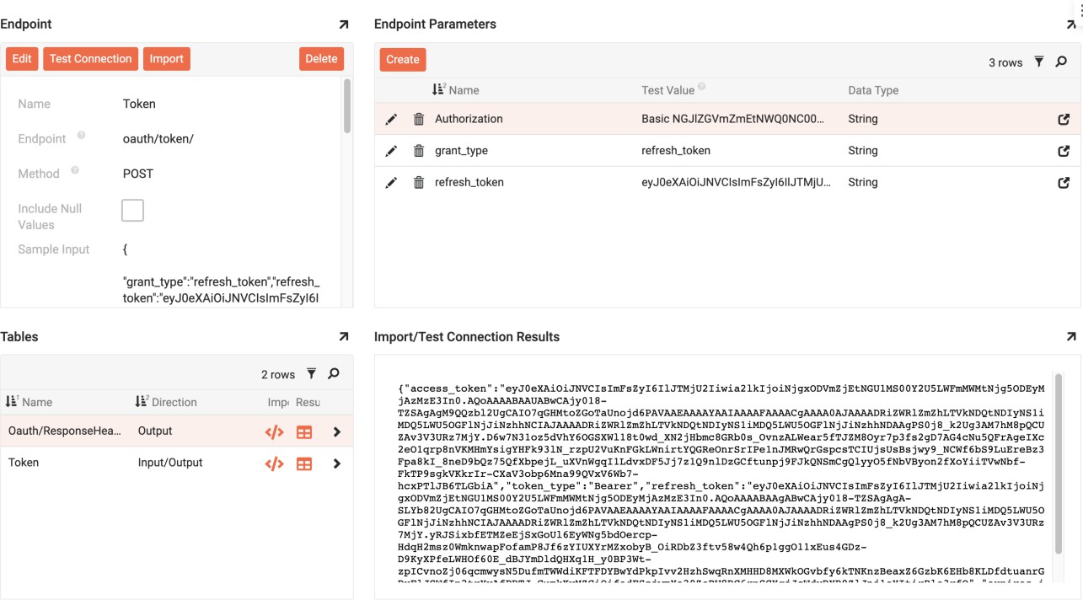Expand the Endpoint panel with arrow icon

click(343, 25)
